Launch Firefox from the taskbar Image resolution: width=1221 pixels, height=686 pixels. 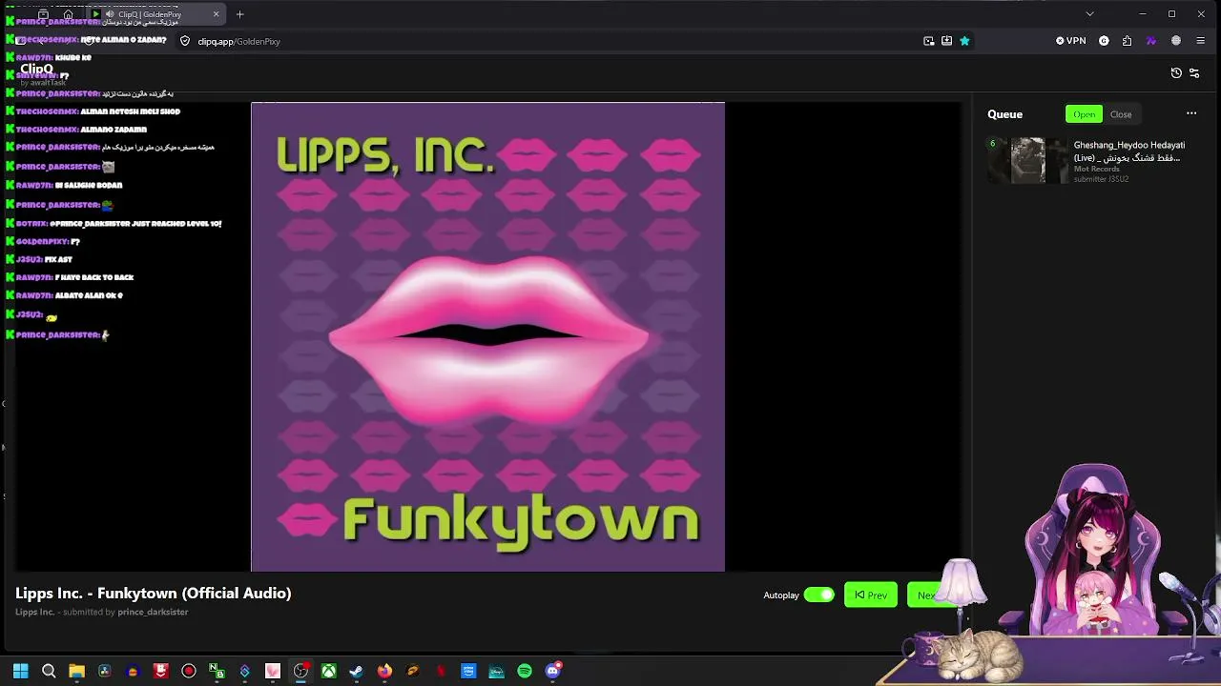pos(384,671)
